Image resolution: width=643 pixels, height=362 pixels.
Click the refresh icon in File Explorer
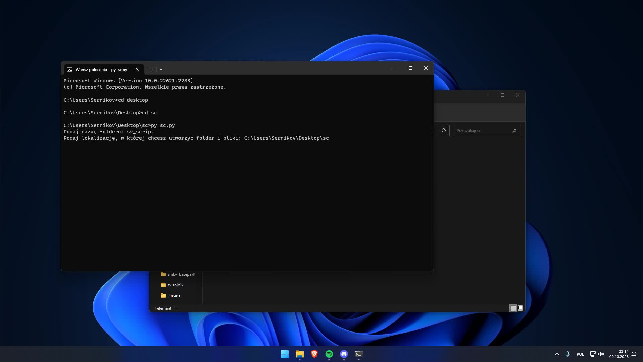[444, 130]
